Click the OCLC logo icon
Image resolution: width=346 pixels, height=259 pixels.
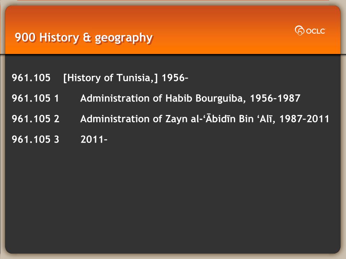(299, 30)
